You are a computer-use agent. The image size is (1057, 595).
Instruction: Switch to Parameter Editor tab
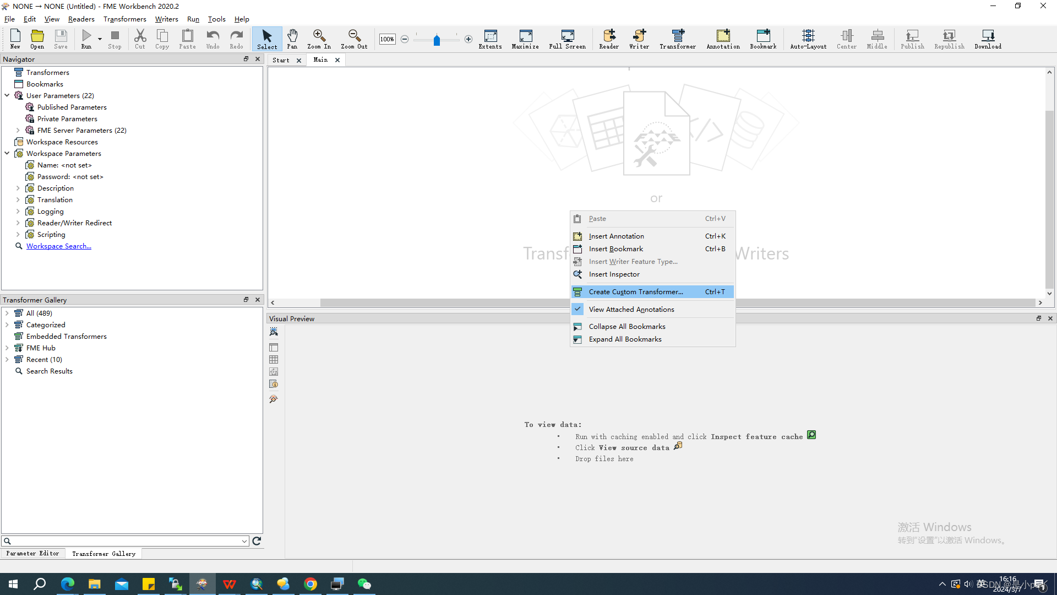point(32,554)
